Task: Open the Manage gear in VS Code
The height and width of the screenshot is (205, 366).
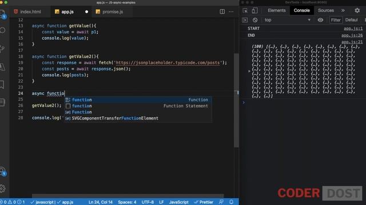Action: (x=2, y=188)
